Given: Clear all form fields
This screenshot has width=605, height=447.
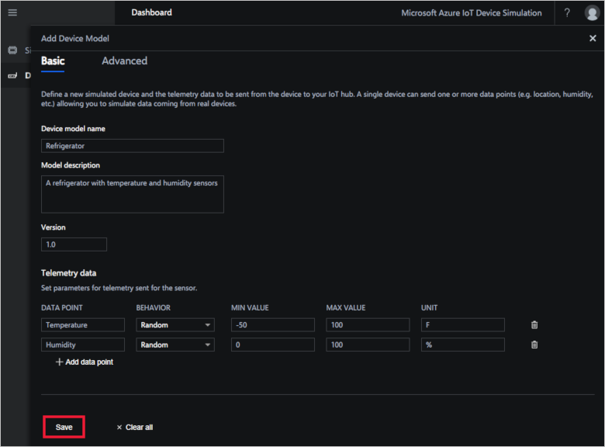Looking at the screenshot, I should pyautogui.click(x=135, y=428).
